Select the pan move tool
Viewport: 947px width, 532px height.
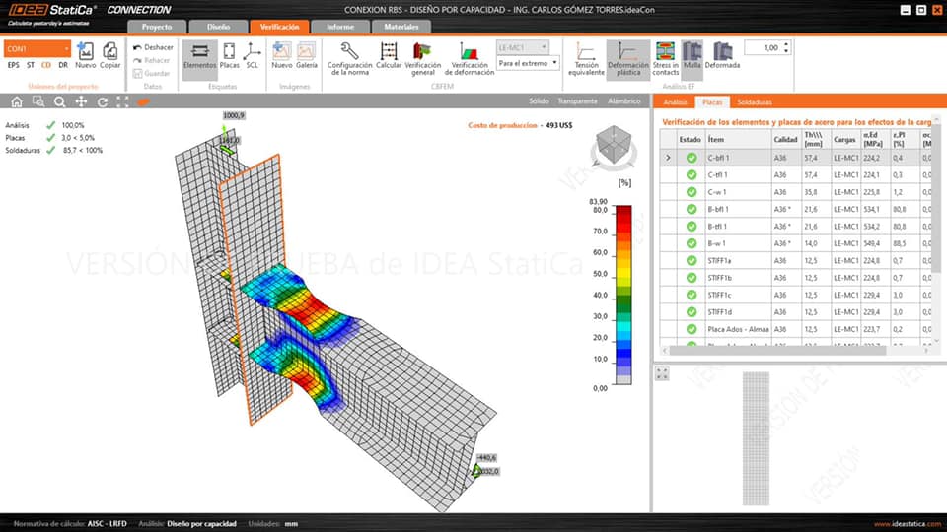pyautogui.click(x=81, y=101)
